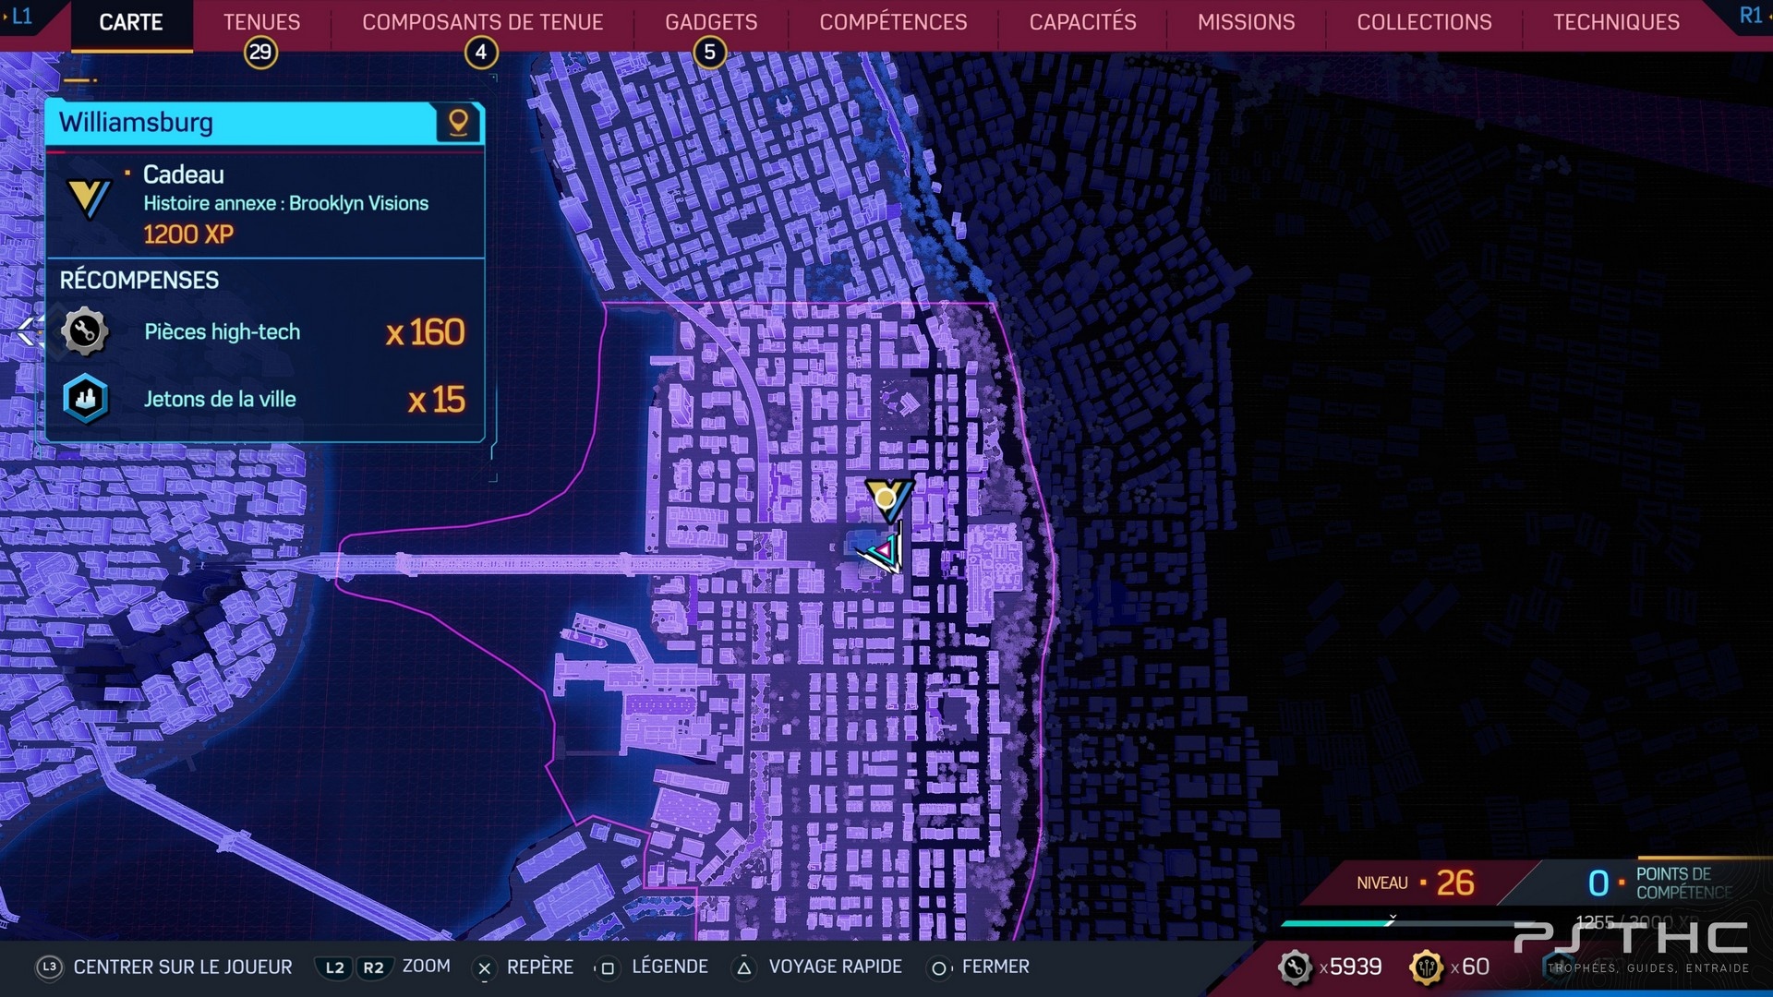
Task: Click the x160 reward amount
Action: [425, 332]
